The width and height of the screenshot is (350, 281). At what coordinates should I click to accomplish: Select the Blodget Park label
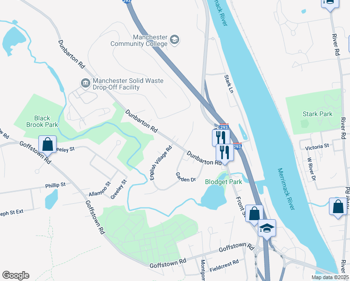pyautogui.click(x=224, y=182)
